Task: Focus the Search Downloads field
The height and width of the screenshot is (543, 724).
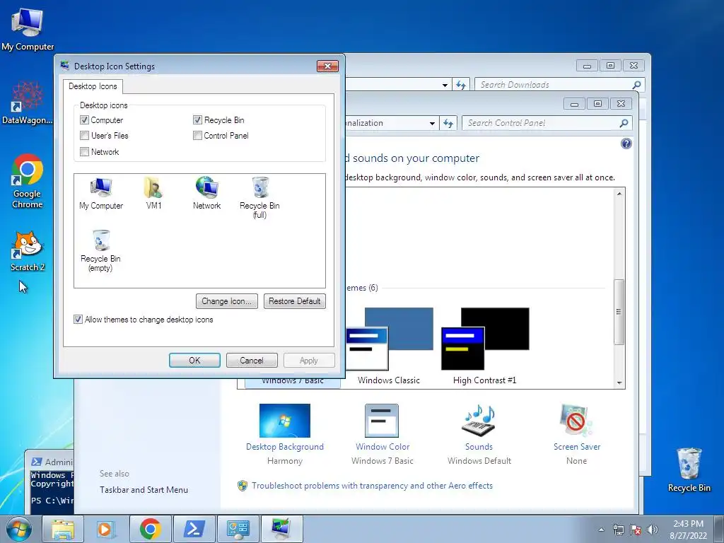Action: 554,85
